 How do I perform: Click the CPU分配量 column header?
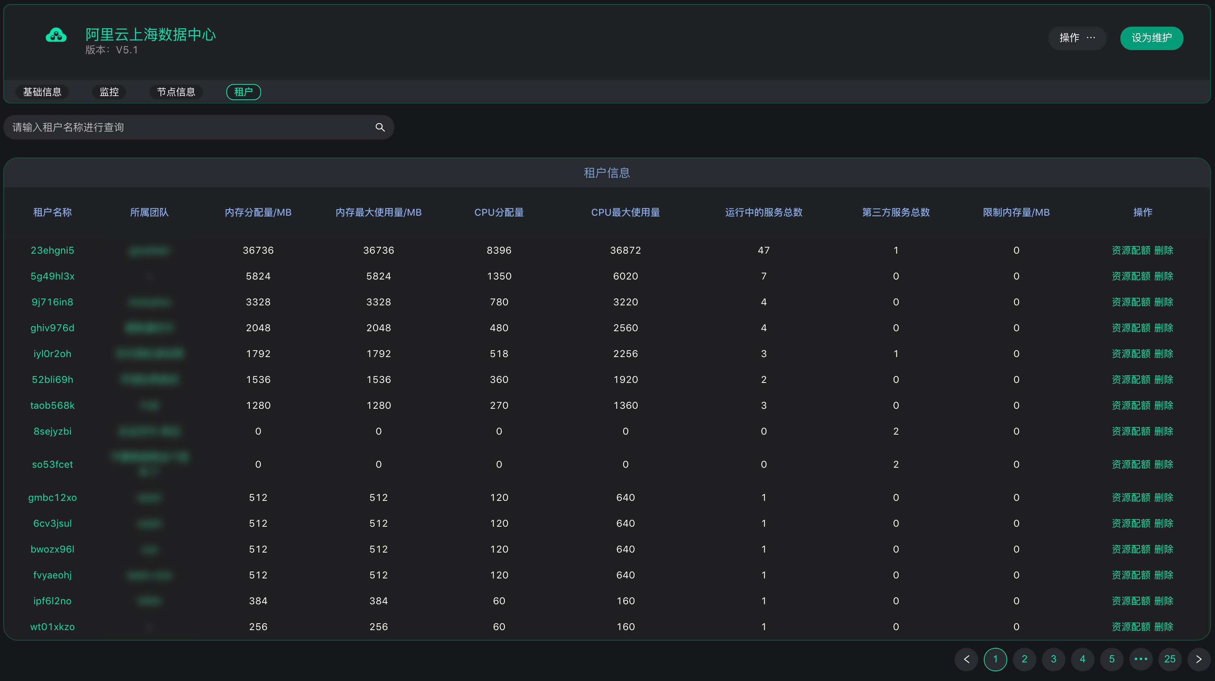pos(499,212)
